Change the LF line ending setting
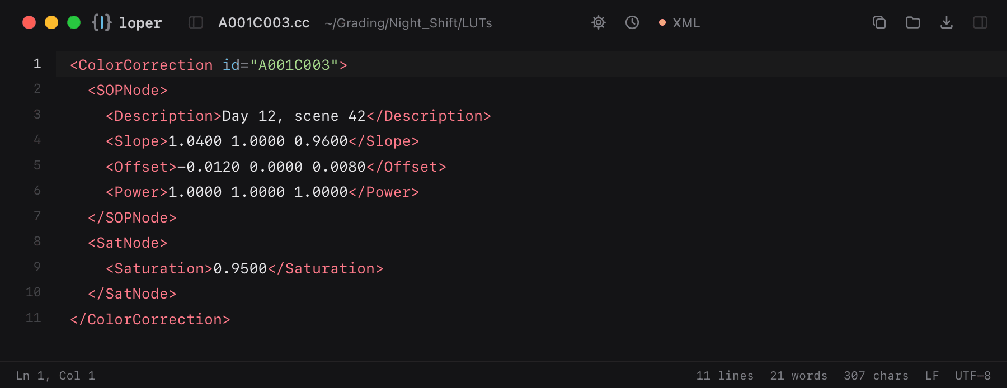 click(931, 376)
